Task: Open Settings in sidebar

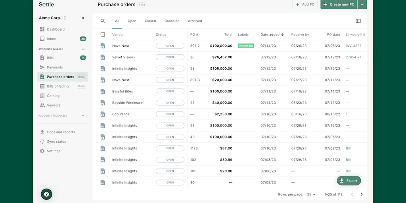Action: coord(54,151)
